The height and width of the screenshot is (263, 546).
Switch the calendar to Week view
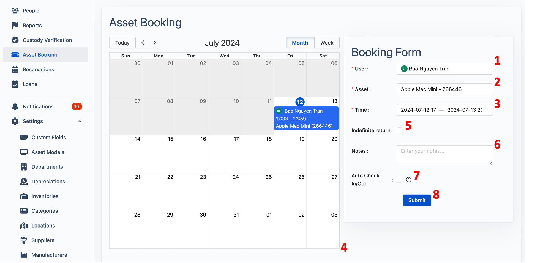(x=327, y=43)
